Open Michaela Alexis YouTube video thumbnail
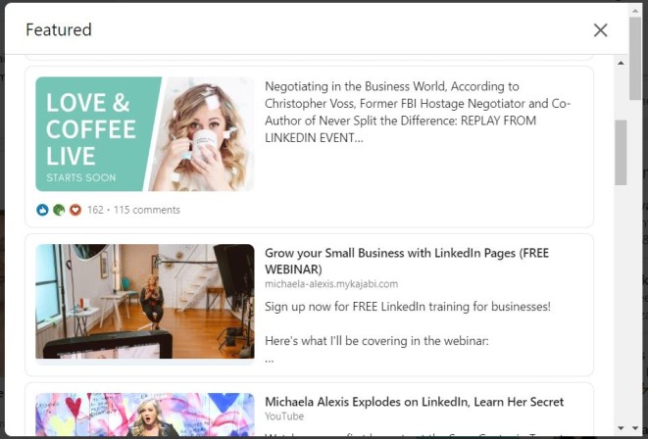The width and height of the screenshot is (648, 439). coord(145,415)
